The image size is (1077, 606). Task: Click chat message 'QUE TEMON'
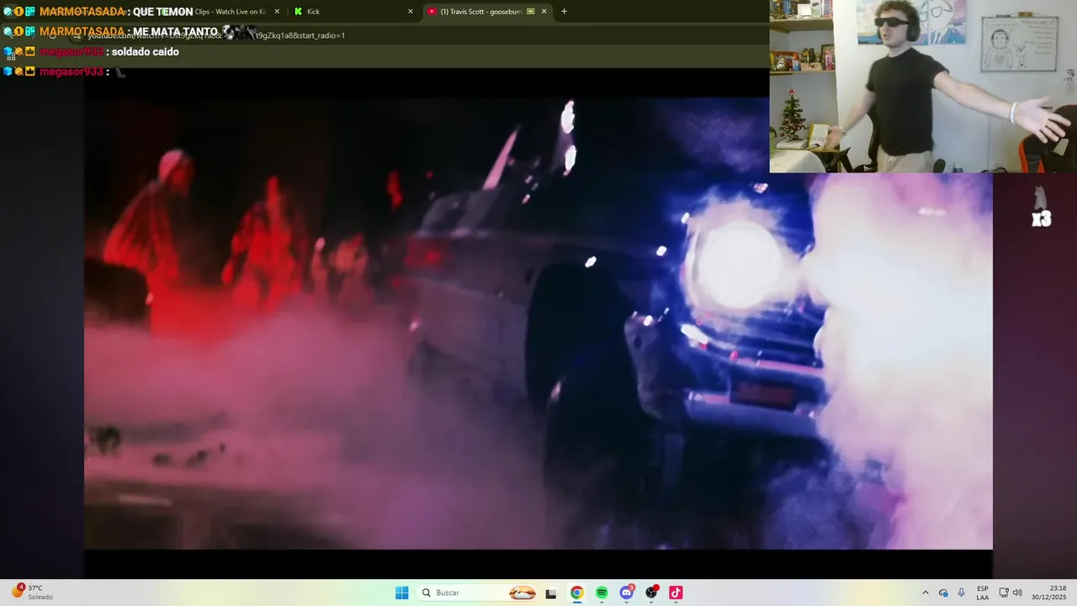tap(162, 12)
